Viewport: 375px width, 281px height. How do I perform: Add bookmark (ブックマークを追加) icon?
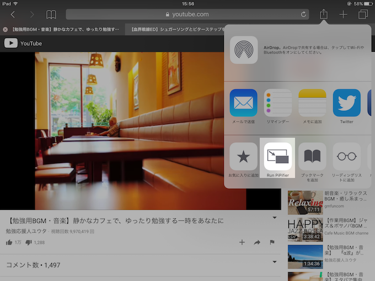[x=312, y=156]
